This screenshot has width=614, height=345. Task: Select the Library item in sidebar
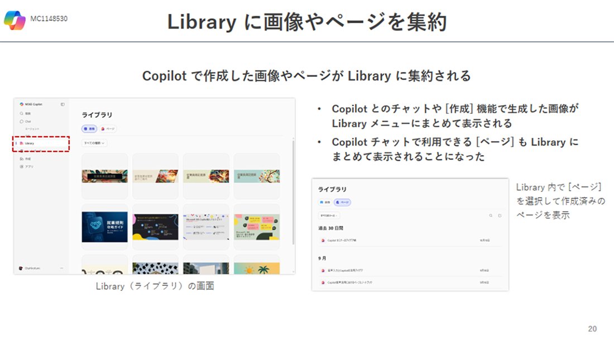tap(41, 143)
